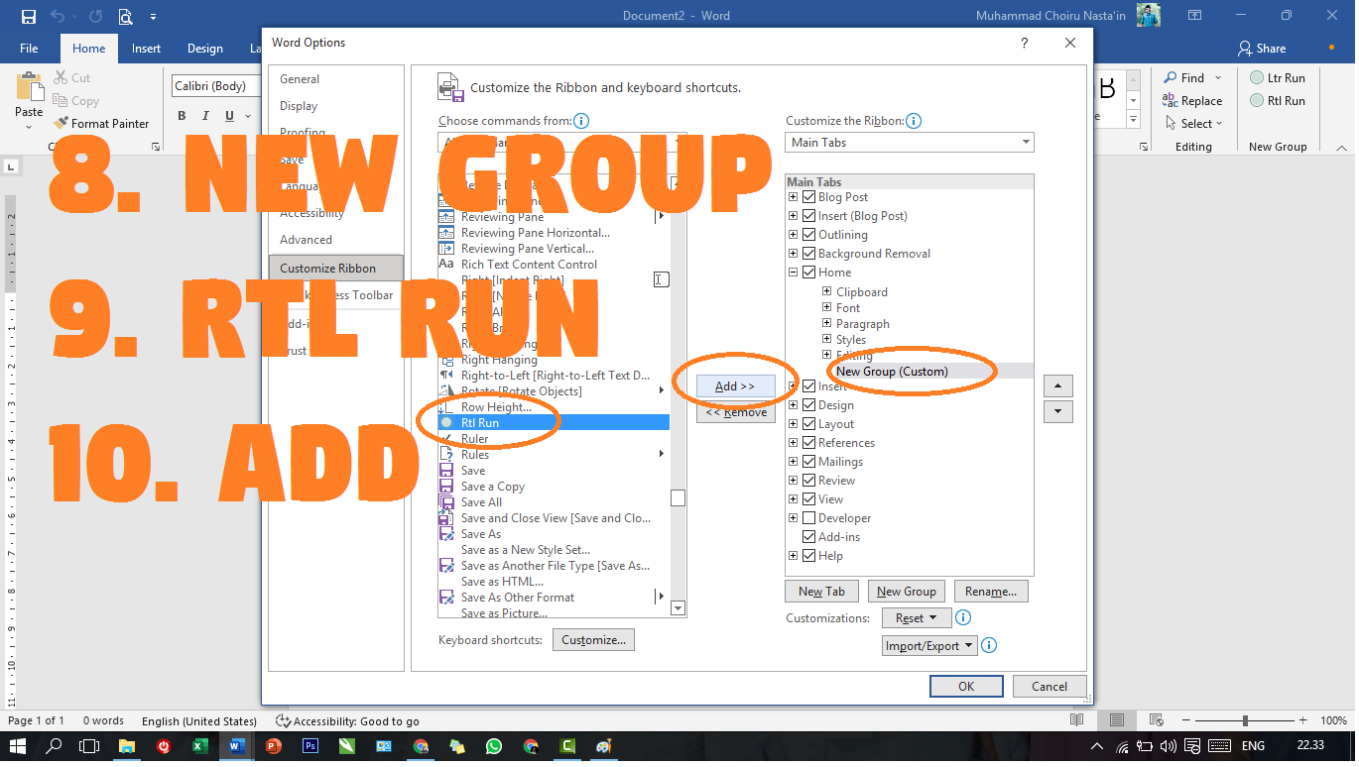Click the keyboard shortcuts Customize... button
1359x767 pixels.
(593, 640)
